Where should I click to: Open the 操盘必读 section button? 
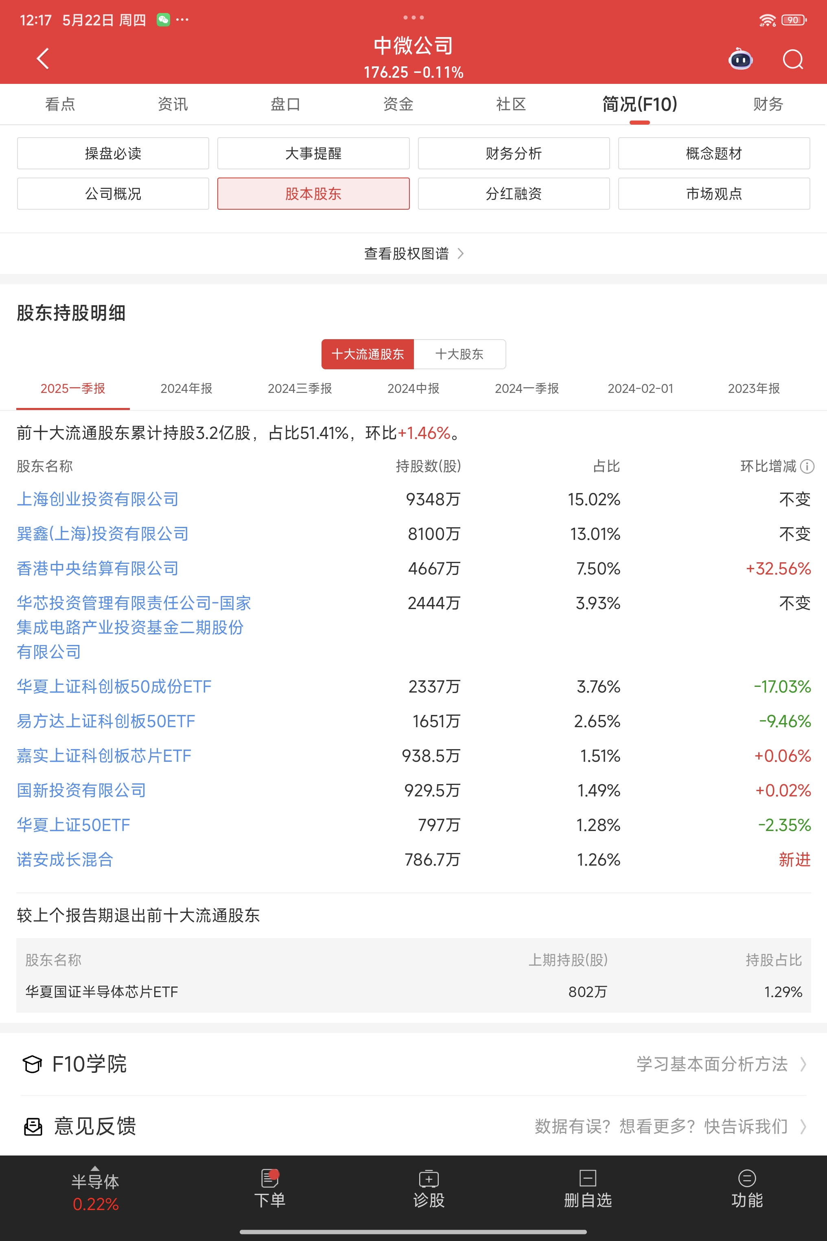click(x=113, y=153)
